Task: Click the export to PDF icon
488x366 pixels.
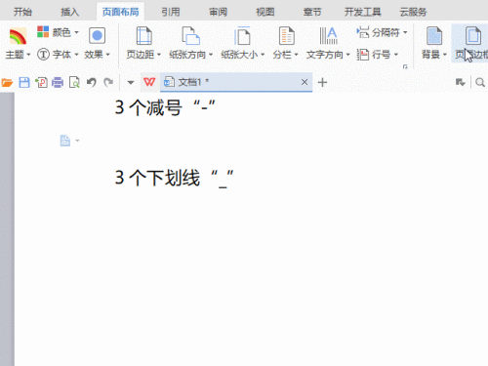Action: pos(41,83)
